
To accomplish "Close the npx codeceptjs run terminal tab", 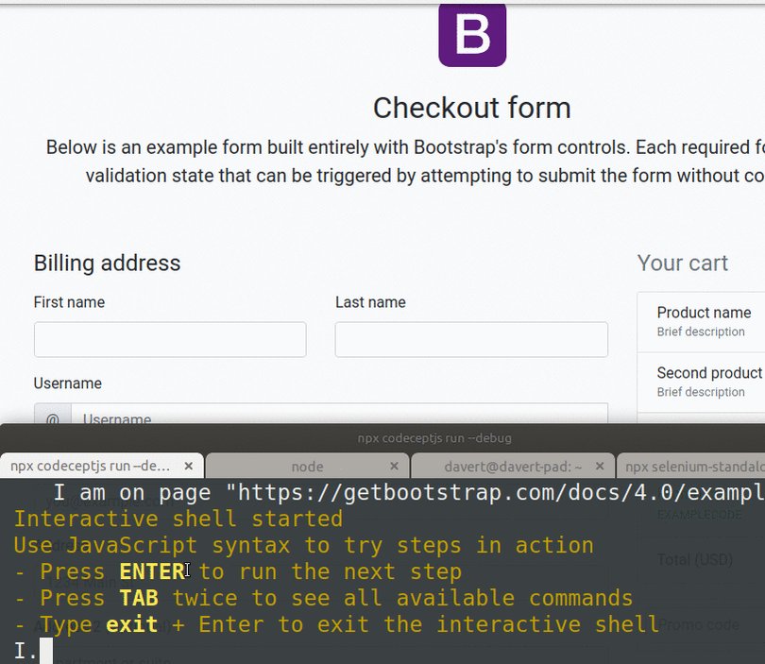I will coord(188,466).
